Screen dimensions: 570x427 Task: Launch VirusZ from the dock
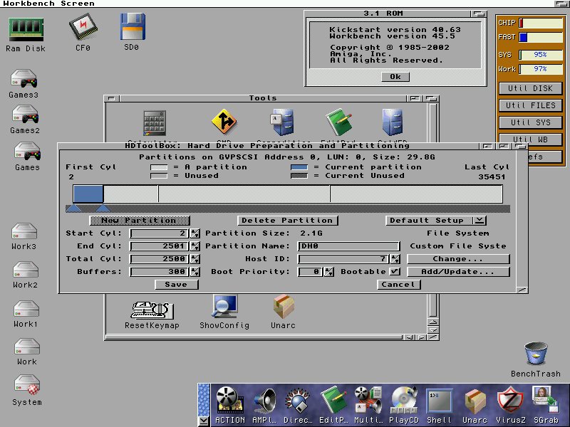510,400
